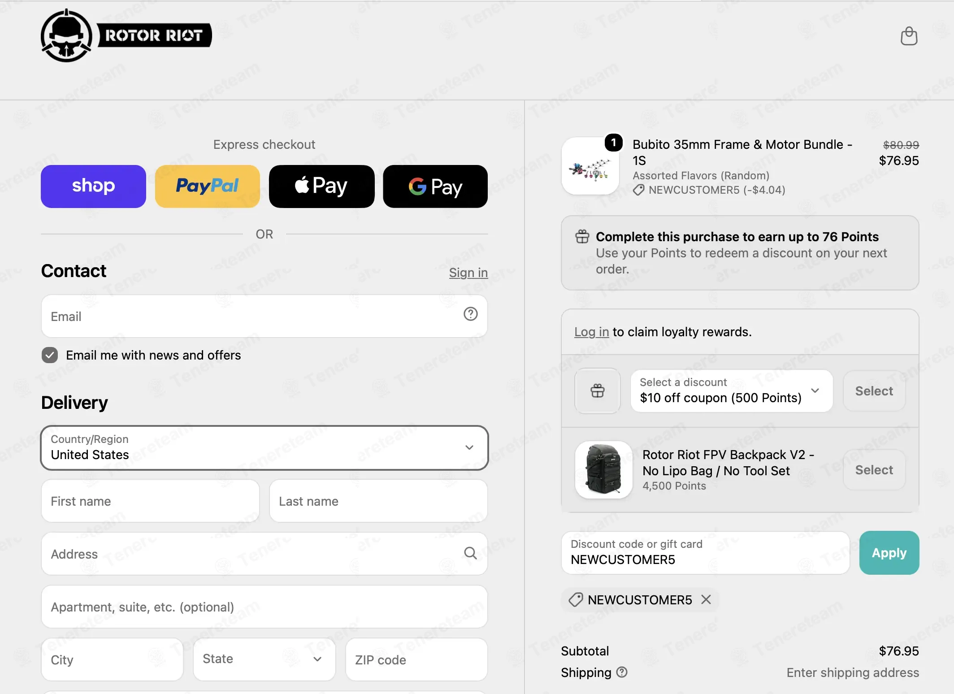Click the gift icon beside discount selector
This screenshot has width=954, height=694.
pos(598,391)
